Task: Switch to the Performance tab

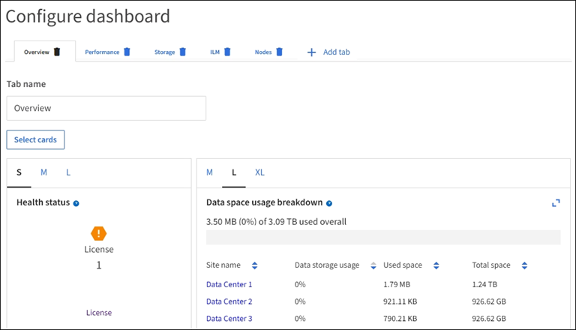Action: tap(102, 52)
